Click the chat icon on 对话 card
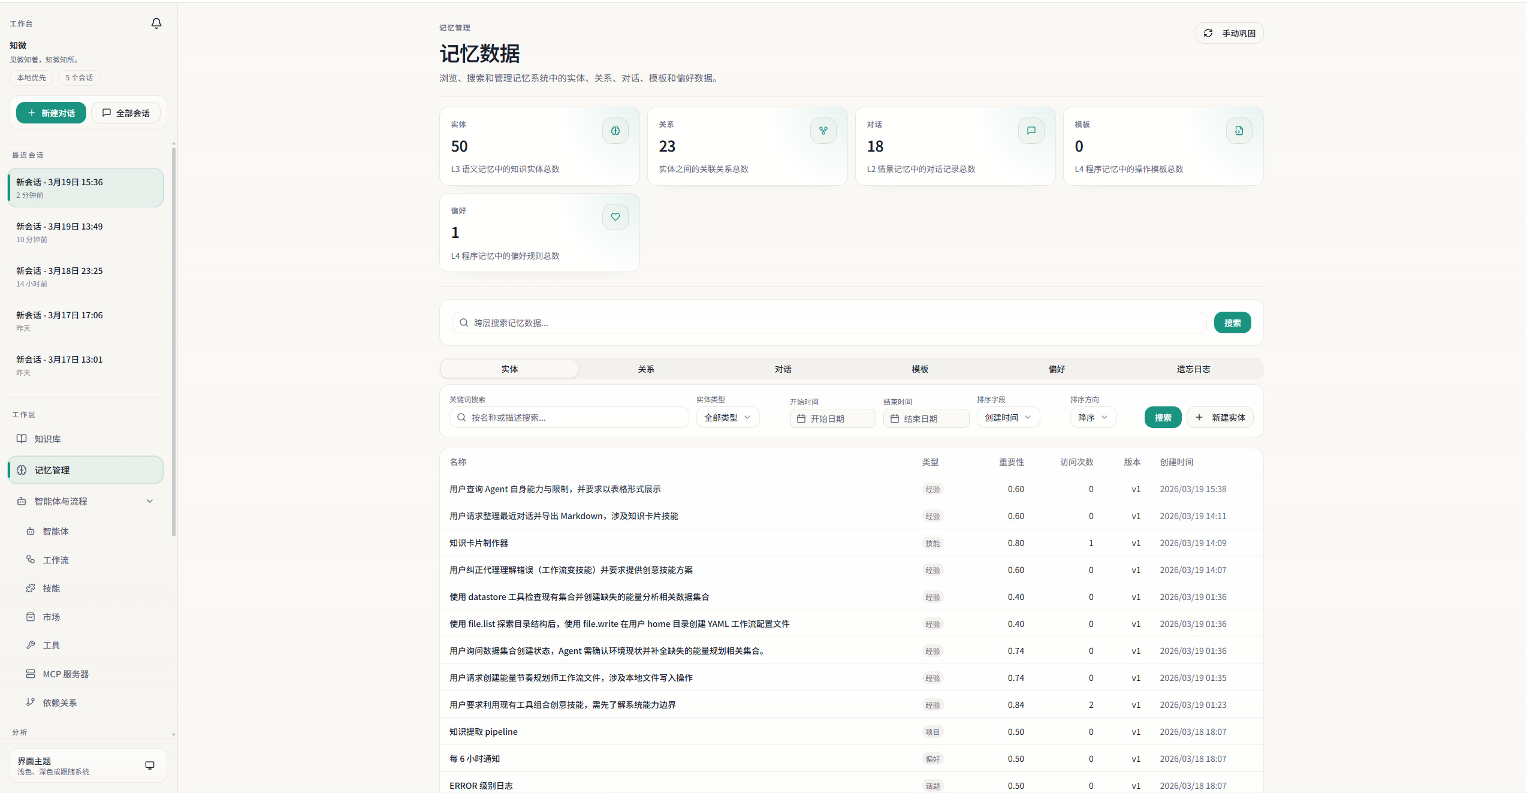Image resolution: width=1527 pixels, height=793 pixels. 1031,131
